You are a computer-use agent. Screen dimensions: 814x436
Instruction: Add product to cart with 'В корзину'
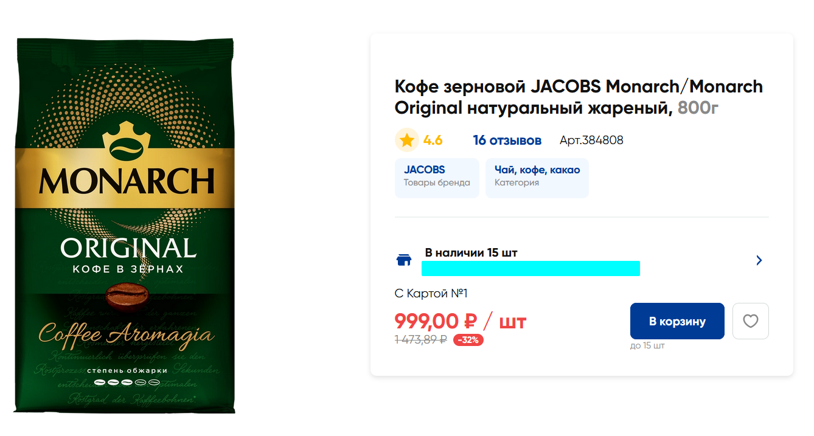(677, 321)
